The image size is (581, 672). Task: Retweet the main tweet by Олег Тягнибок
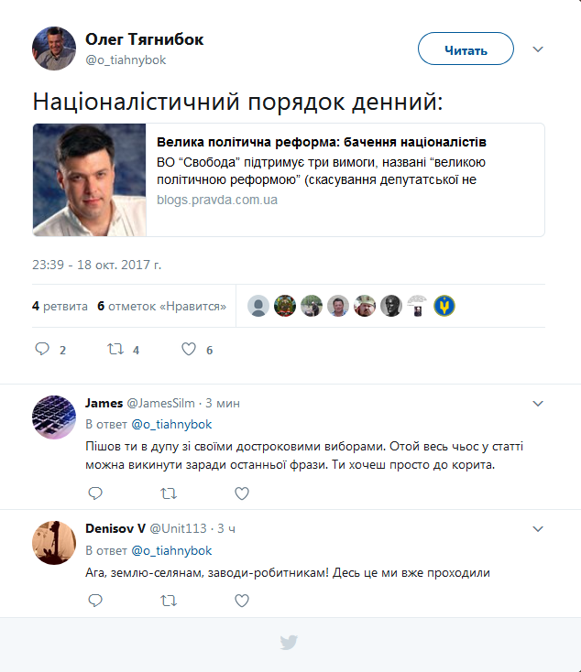pos(115,349)
